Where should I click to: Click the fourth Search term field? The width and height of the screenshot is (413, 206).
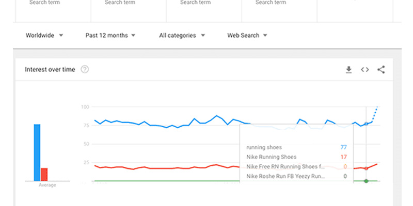(272, 3)
